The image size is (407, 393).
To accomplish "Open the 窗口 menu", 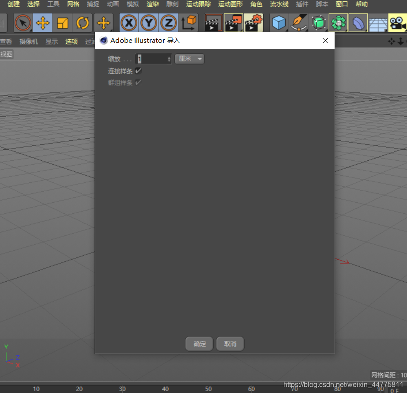I will 342,4.
